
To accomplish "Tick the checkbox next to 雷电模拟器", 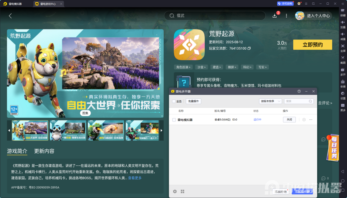I will point(174,120).
